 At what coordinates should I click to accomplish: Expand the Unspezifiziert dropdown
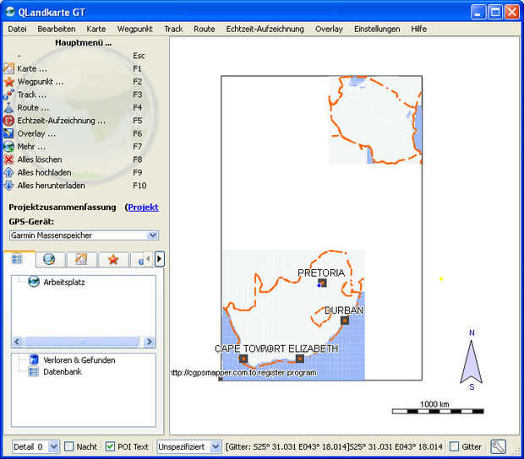pos(216,446)
